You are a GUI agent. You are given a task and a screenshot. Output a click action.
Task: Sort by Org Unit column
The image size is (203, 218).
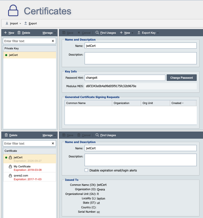pyautogui.click(x=155, y=103)
